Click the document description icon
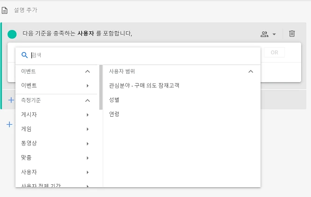The width and height of the screenshot is (311, 197). 5,10
